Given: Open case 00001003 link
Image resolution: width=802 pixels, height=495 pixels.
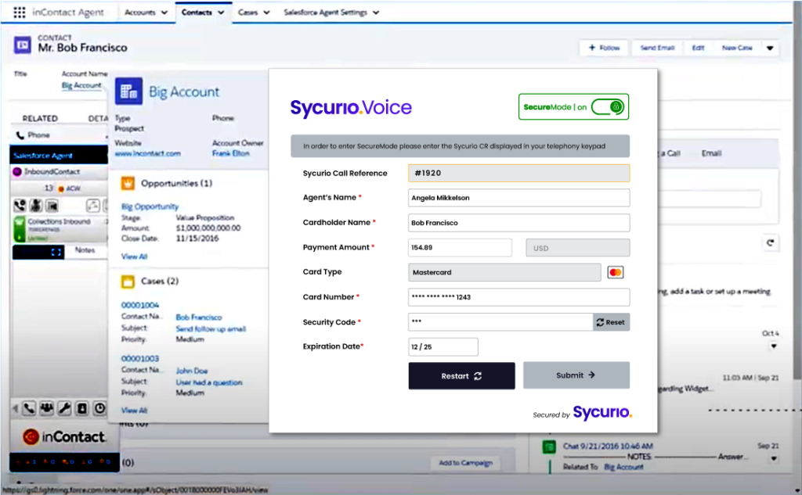Looking at the screenshot, I should [140, 359].
